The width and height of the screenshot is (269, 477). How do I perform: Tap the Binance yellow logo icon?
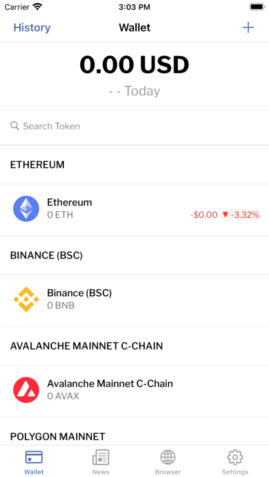click(x=26, y=299)
